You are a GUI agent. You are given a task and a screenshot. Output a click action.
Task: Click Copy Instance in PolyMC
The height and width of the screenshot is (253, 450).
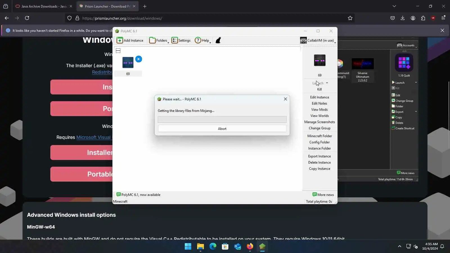coord(319,169)
